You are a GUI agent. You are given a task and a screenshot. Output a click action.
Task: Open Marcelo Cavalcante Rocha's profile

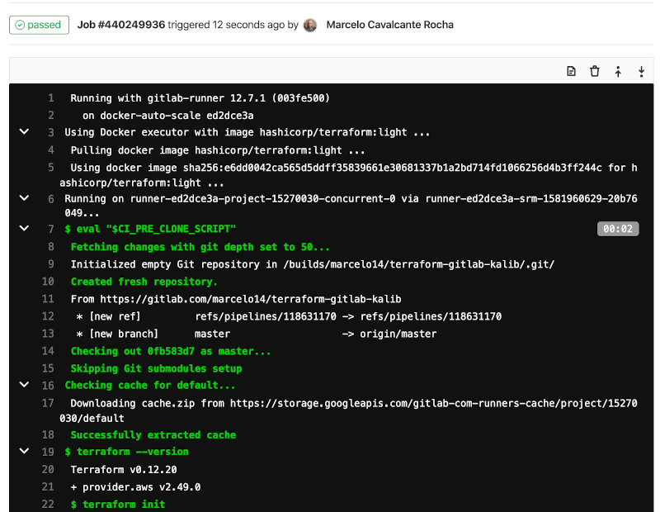389,25
